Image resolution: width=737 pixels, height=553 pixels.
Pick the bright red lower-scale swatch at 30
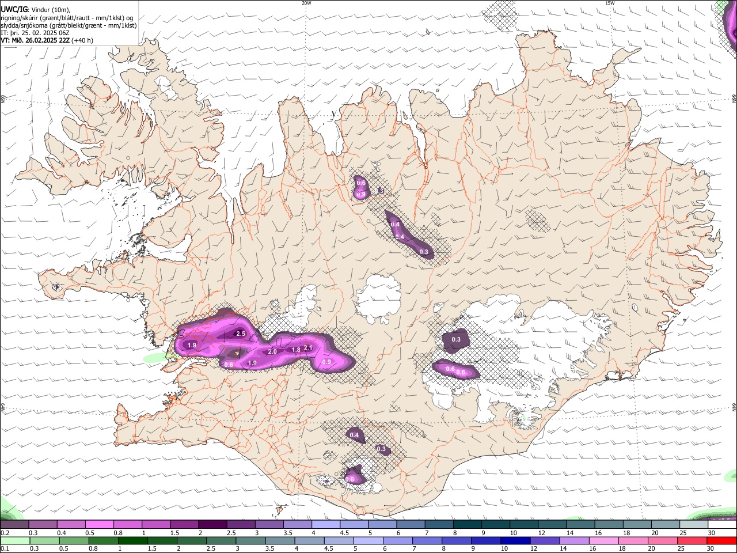722,540
